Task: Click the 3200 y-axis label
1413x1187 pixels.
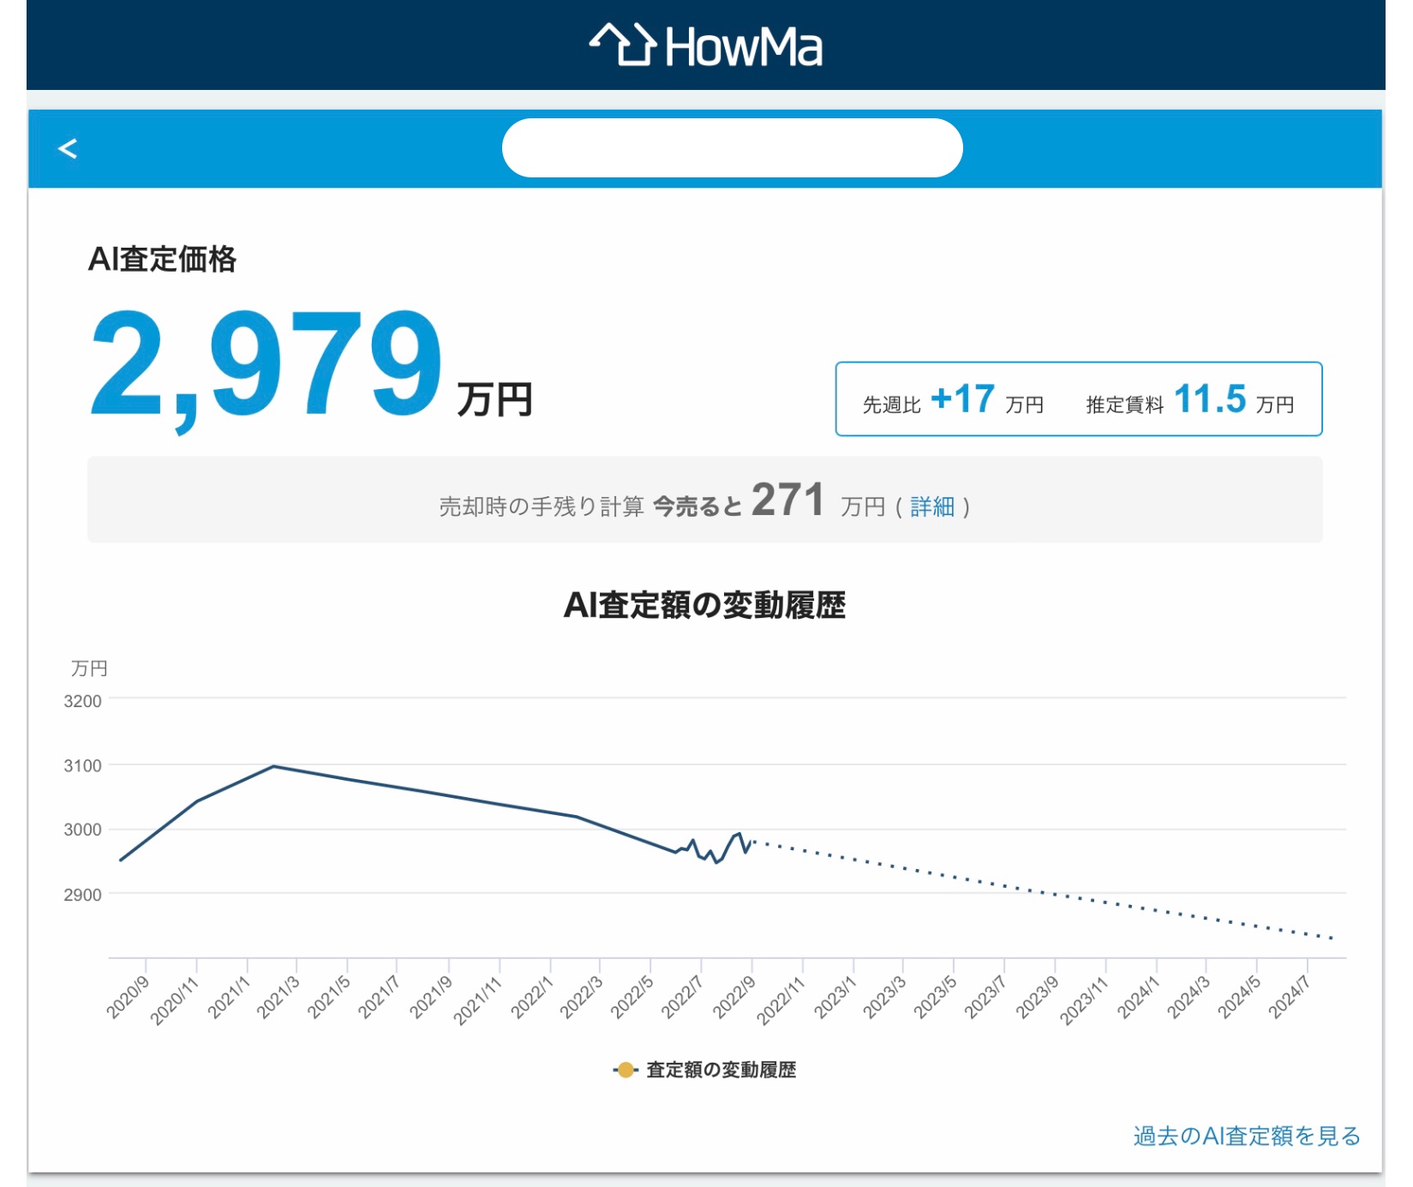Action: tap(82, 701)
